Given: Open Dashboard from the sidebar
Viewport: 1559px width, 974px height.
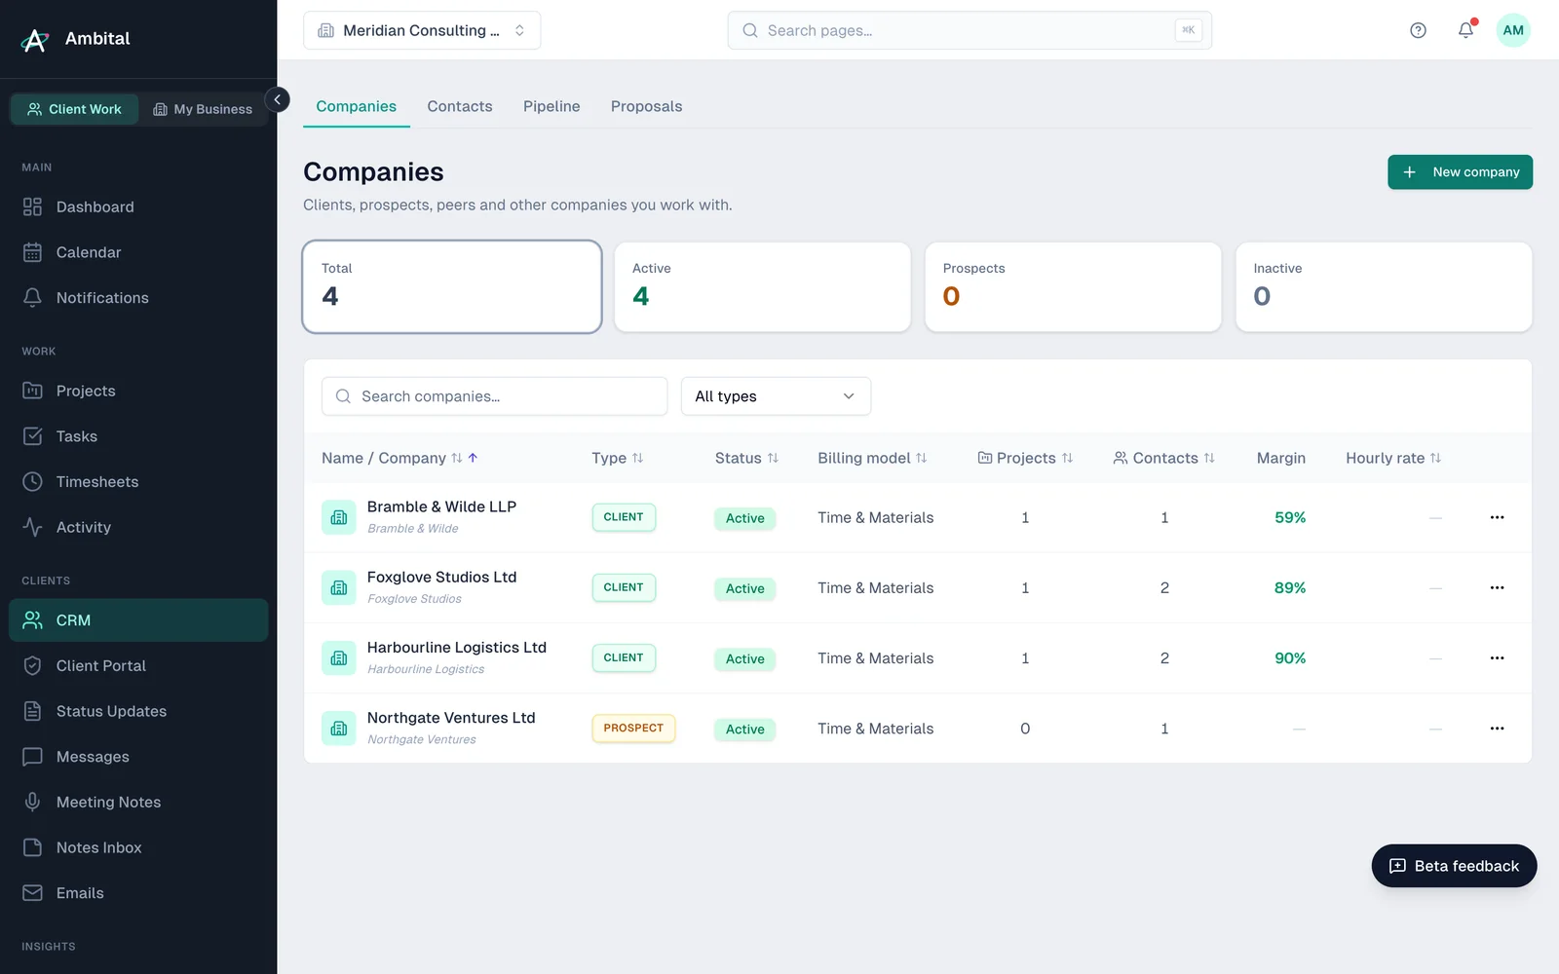Looking at the screenshot, I should [138, 206].
